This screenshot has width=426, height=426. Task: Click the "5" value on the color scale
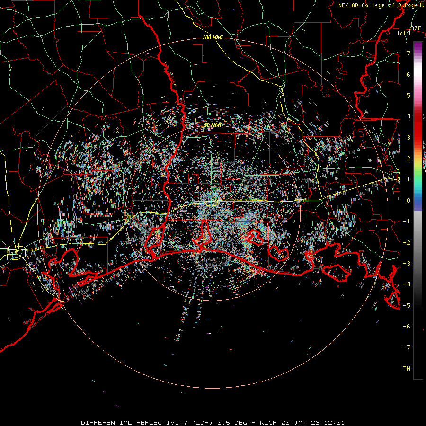408,95
